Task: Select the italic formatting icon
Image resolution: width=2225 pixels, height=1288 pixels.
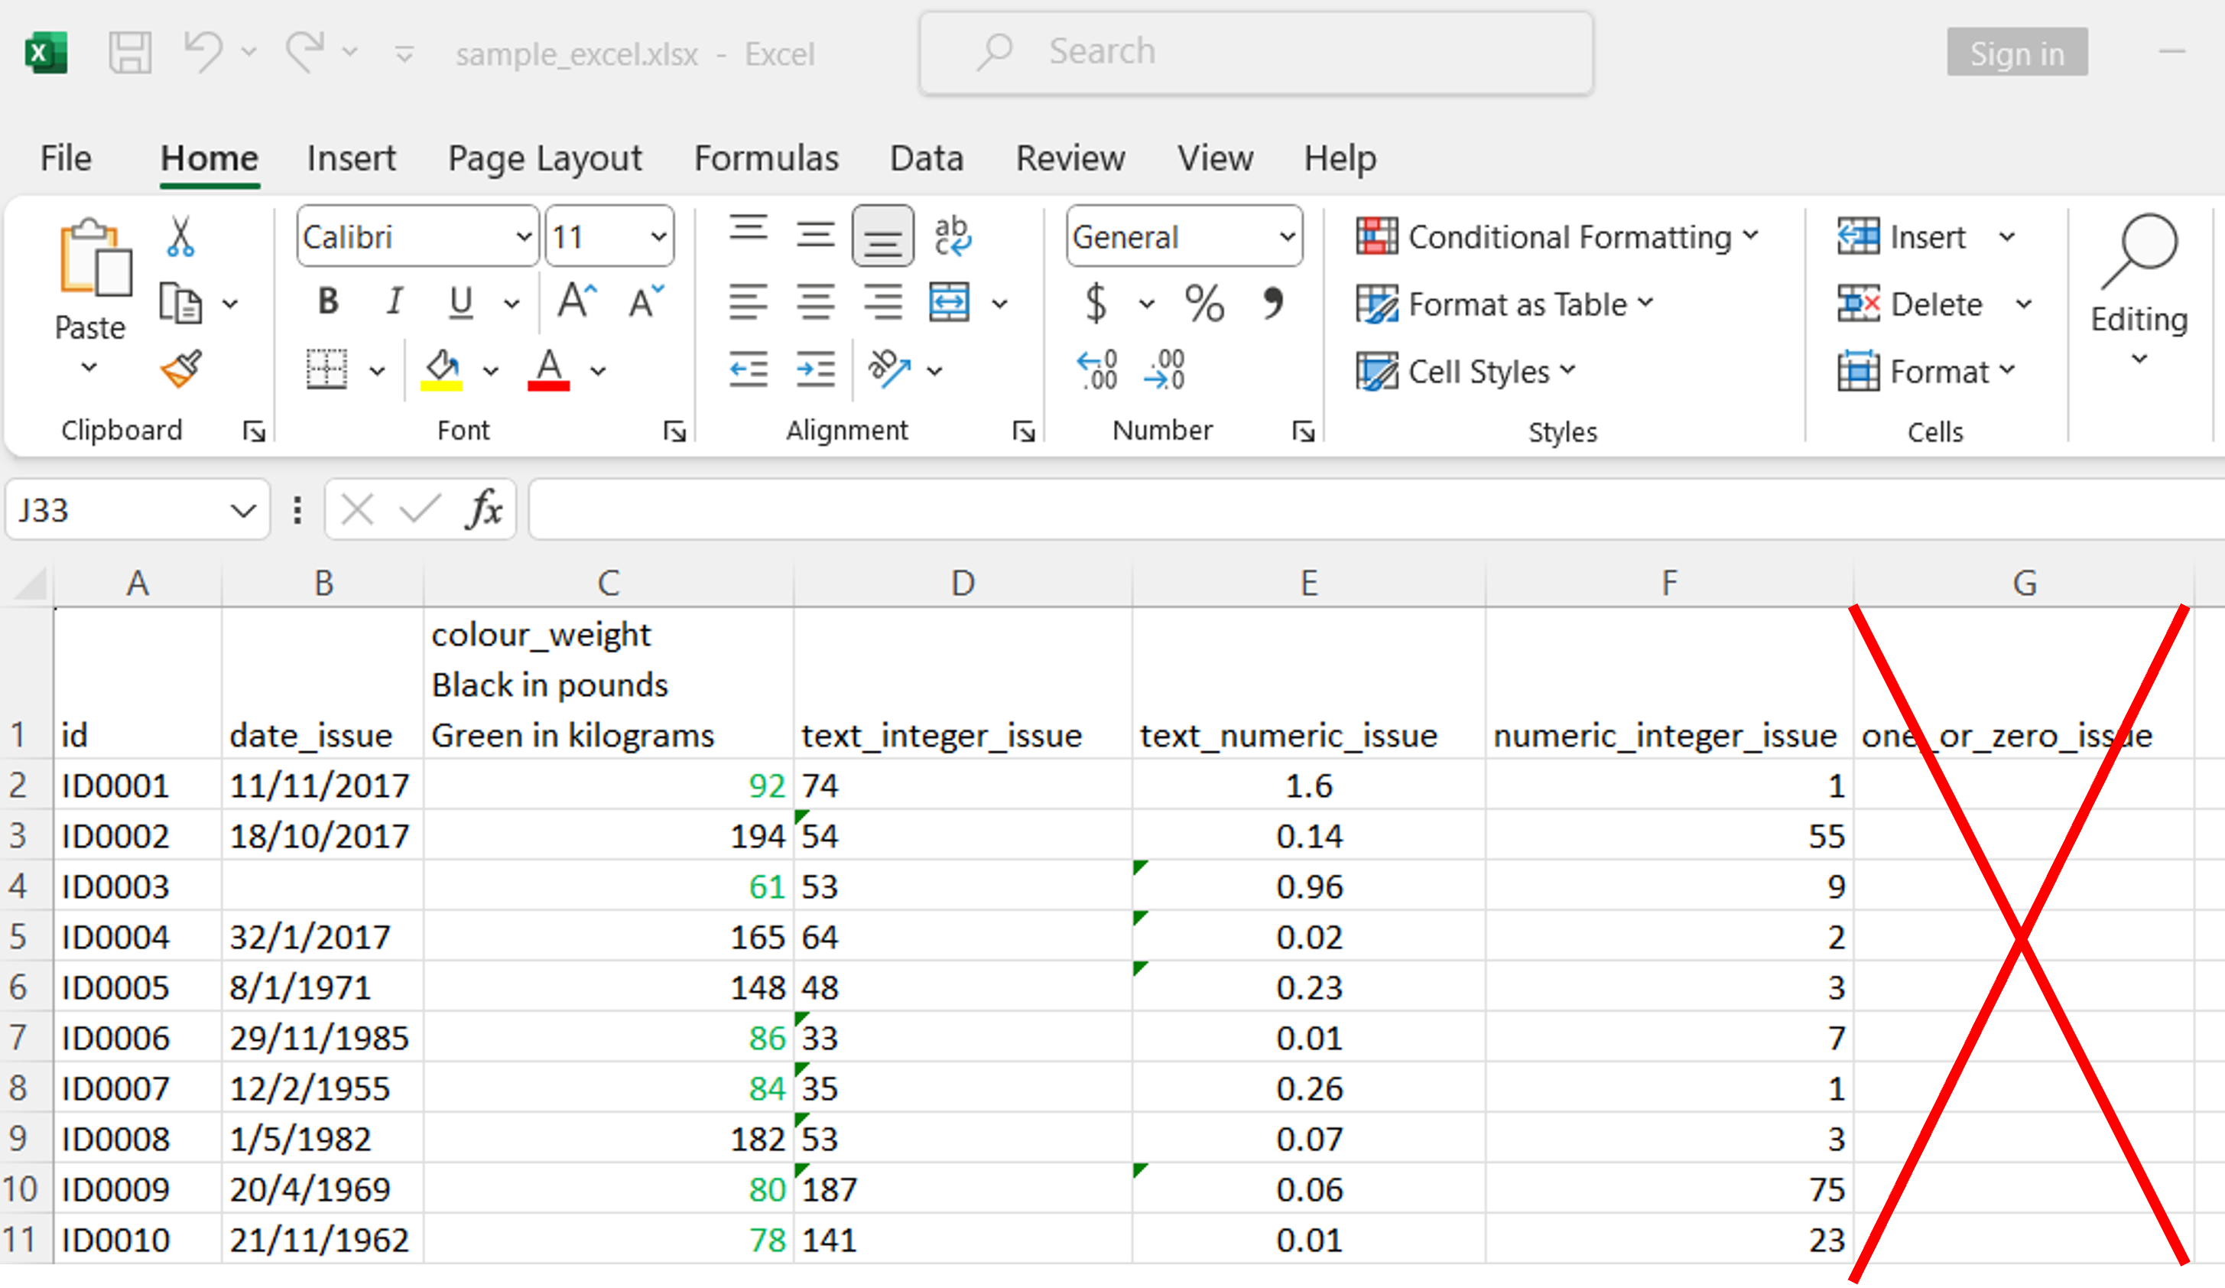Action: 395,302
